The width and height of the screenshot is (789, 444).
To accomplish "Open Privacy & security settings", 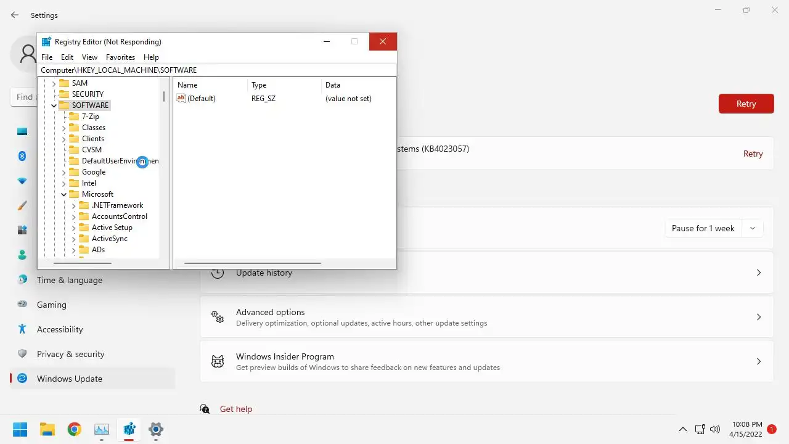I will coord(92,354).
